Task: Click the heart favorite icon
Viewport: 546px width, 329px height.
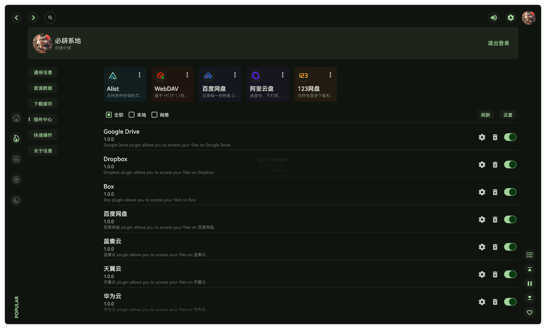Action: pyautogui.click(x=530, y=312)
